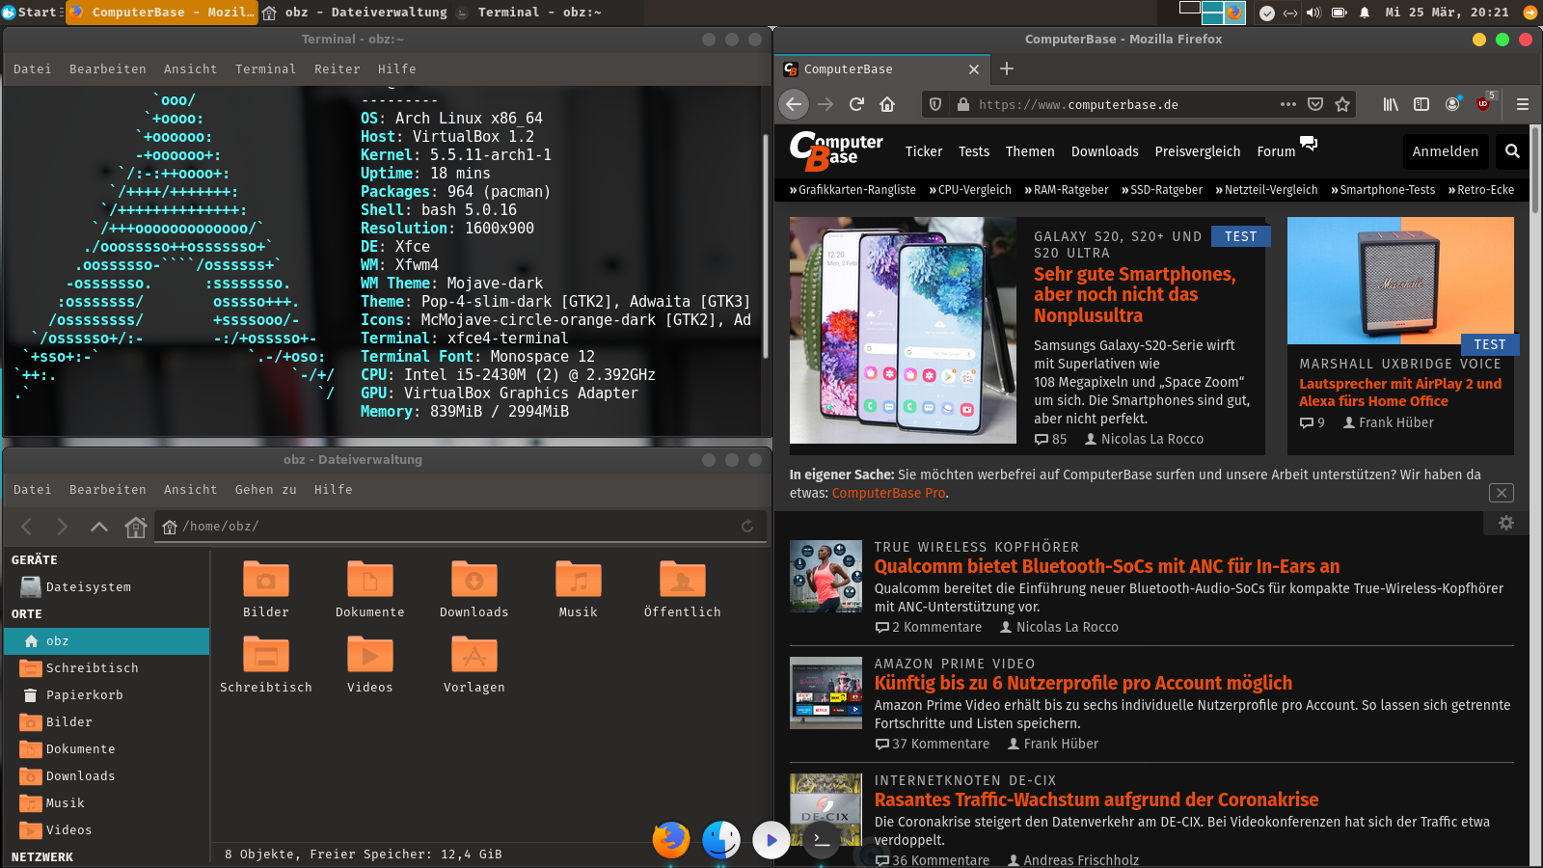1543x868 pixels.
Task: Save page to Pocket
Action: pyautogui.click(x=1315, y=104)
